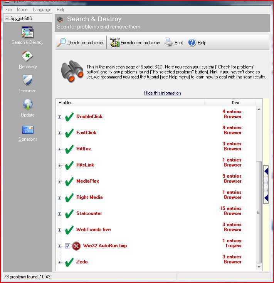This screenshot has height=283, width=274.
Task: Expand the HitBox tree entry
Action: (59, 149)
